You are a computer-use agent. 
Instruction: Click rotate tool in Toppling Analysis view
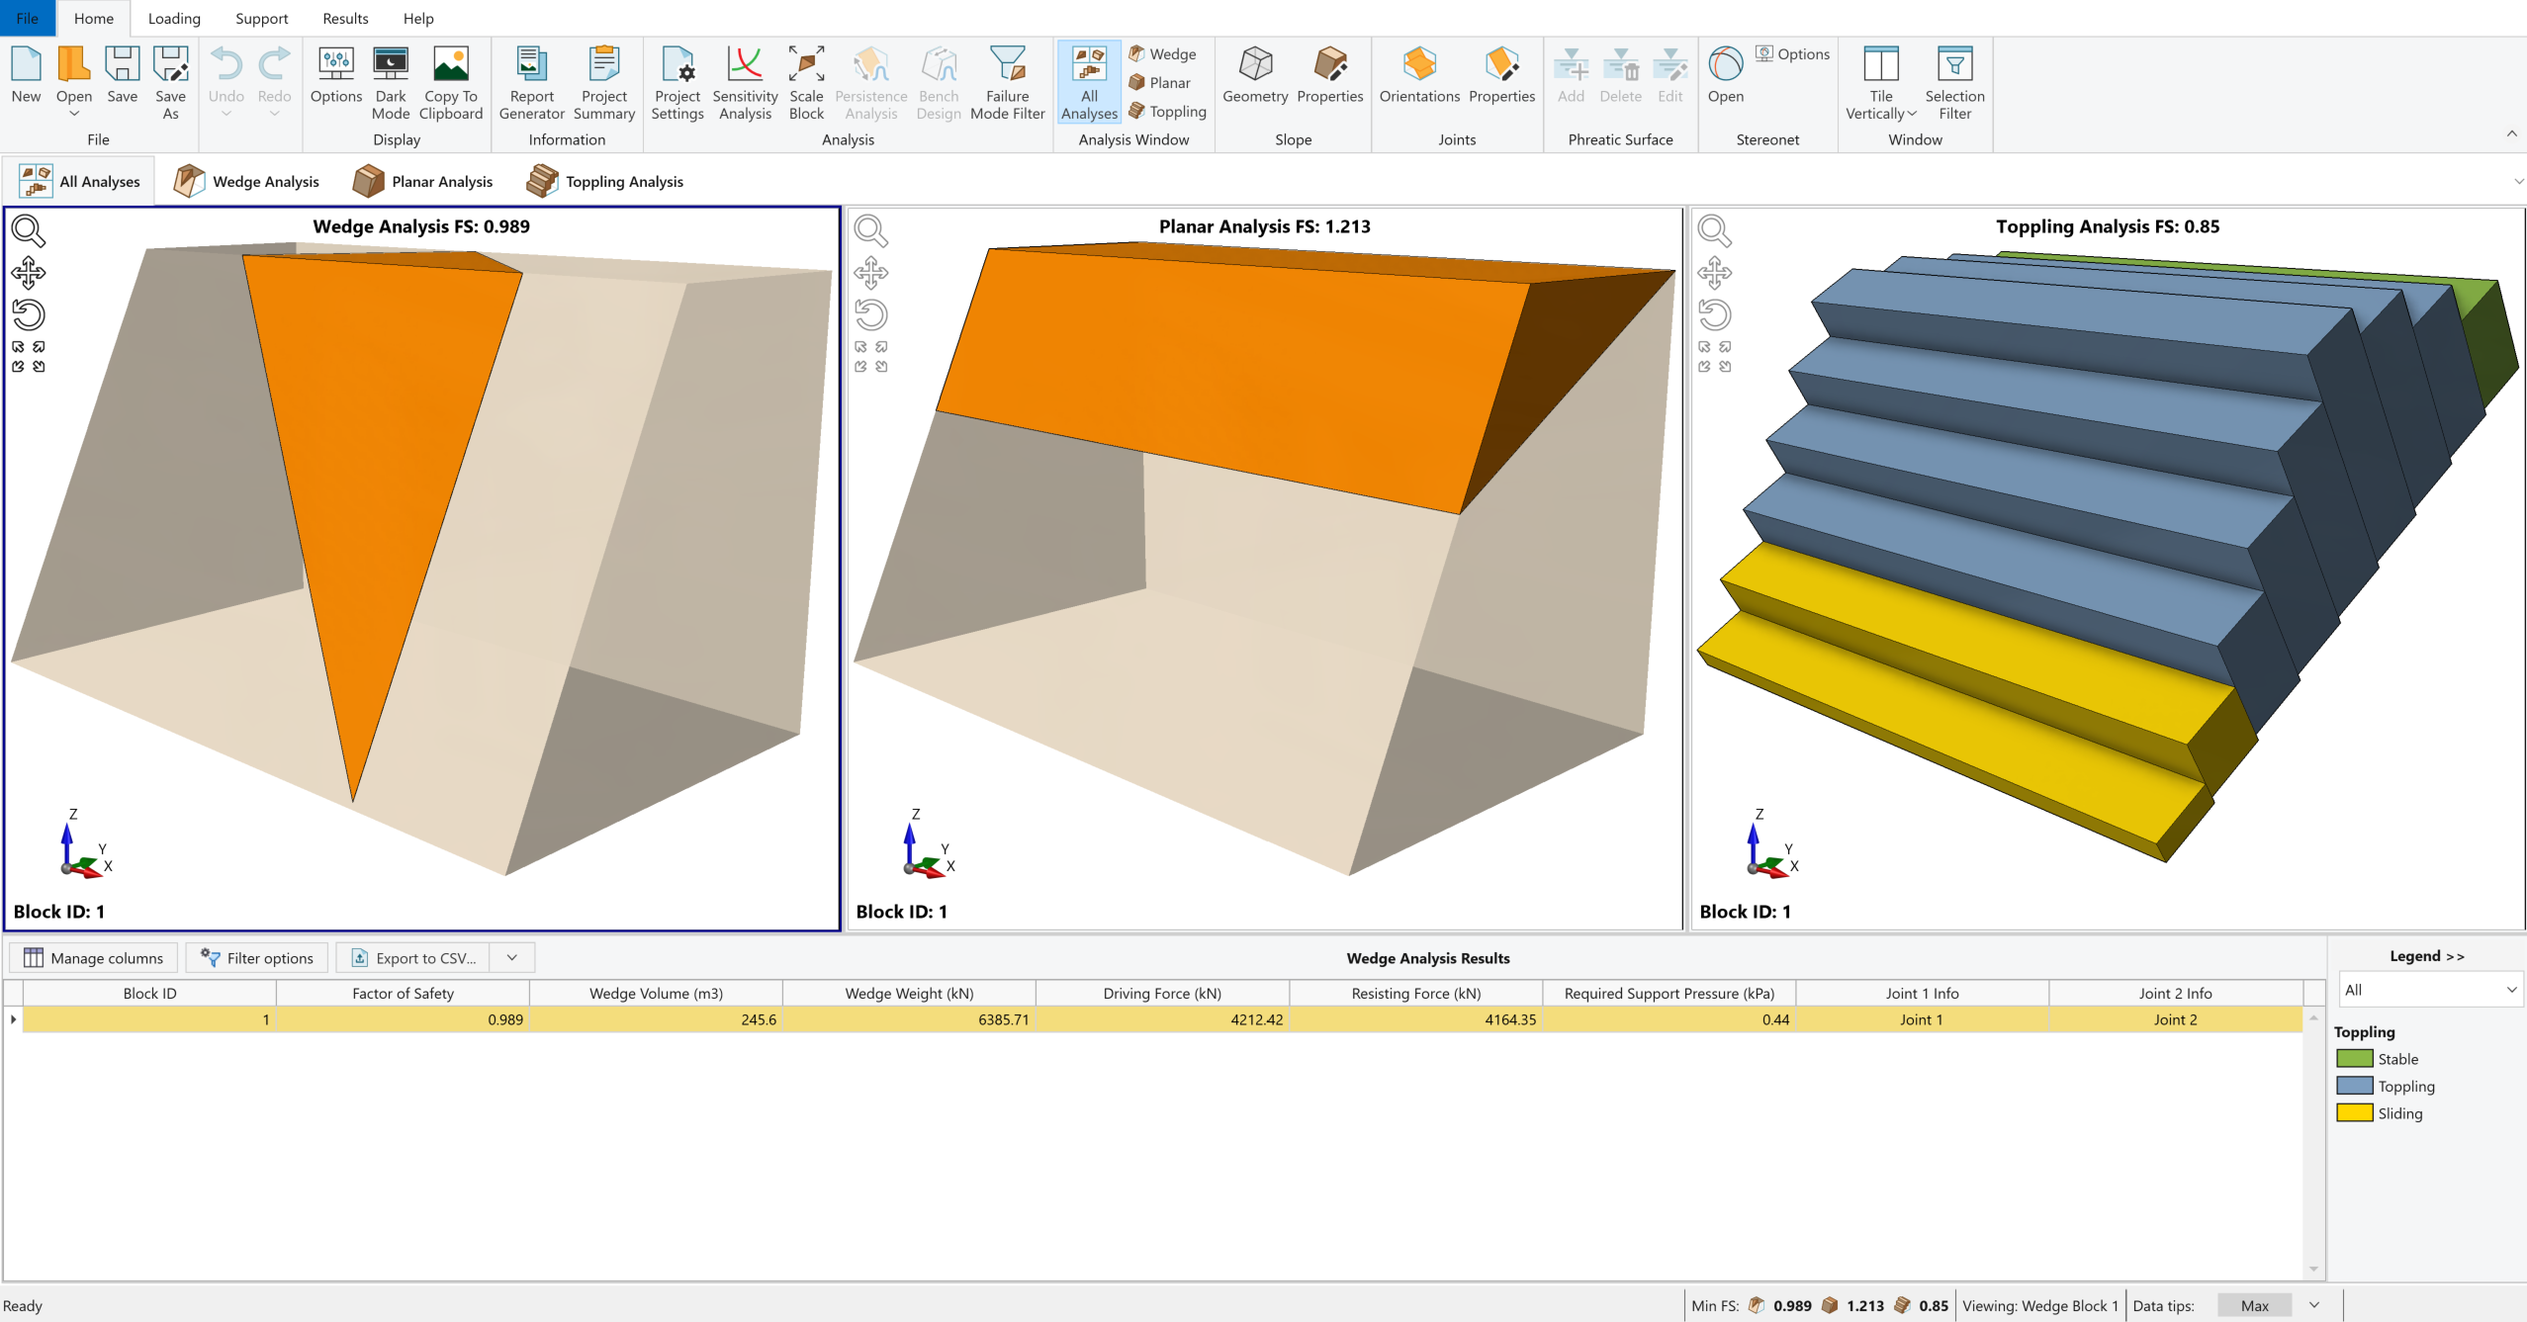(x=1715, y=314)
